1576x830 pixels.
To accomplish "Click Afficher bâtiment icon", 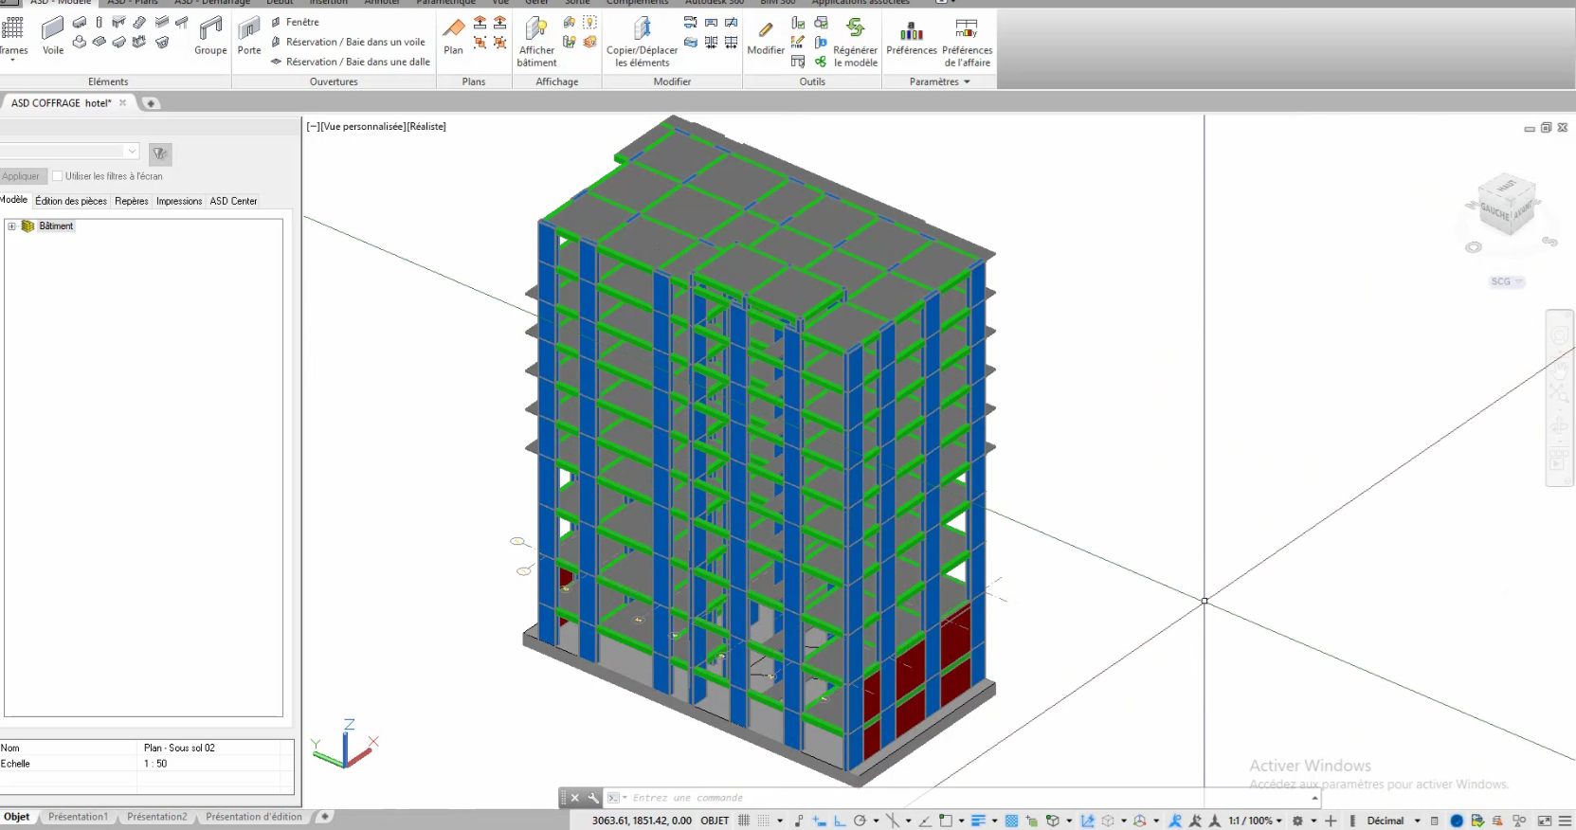I will click(536, 42).
